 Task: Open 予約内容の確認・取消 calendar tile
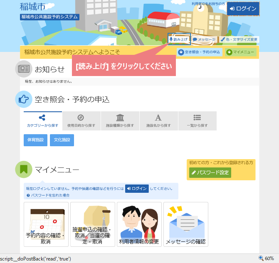pos(46,224)
